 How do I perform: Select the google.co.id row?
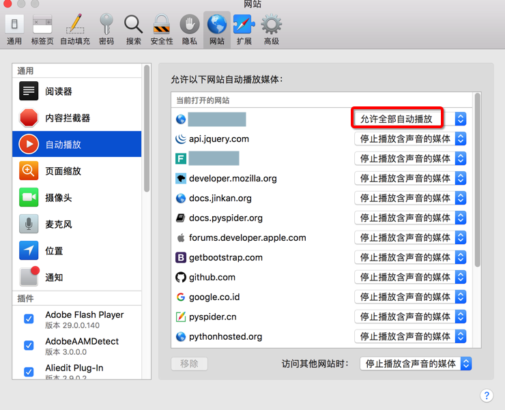pos(322,297)
